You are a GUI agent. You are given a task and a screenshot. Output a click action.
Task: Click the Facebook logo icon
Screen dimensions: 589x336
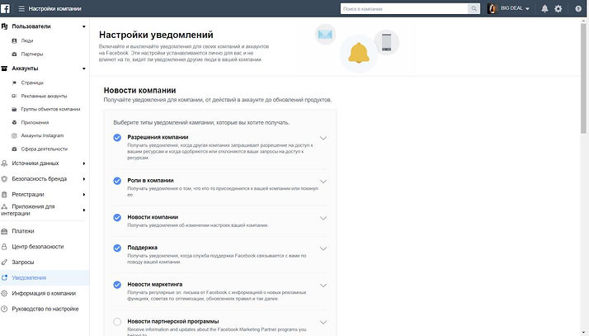5,8
